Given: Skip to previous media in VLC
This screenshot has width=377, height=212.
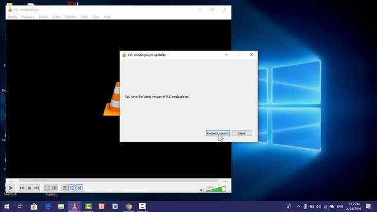Looking at the screenshot, I should (22, 188).
